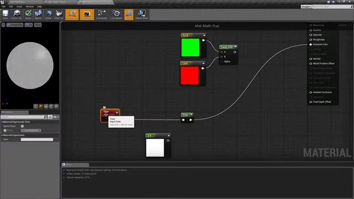354x199 pixels.
Task: Collapse the green constant node preview arrow
Action: pos(204,35)
